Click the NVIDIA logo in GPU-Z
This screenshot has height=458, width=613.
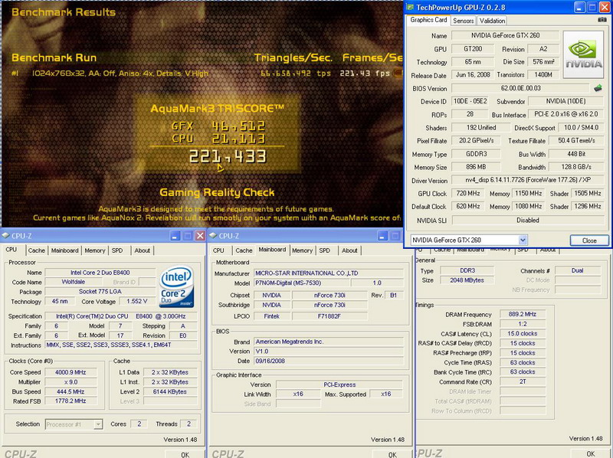pyautogui.click(x=583, y=55)
